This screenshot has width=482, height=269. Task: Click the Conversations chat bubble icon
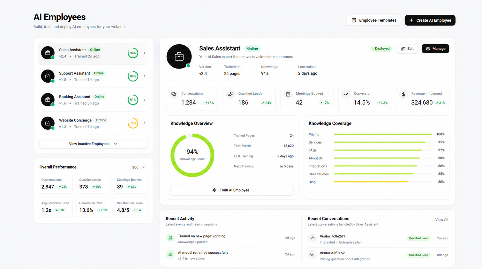pos(174,94)
